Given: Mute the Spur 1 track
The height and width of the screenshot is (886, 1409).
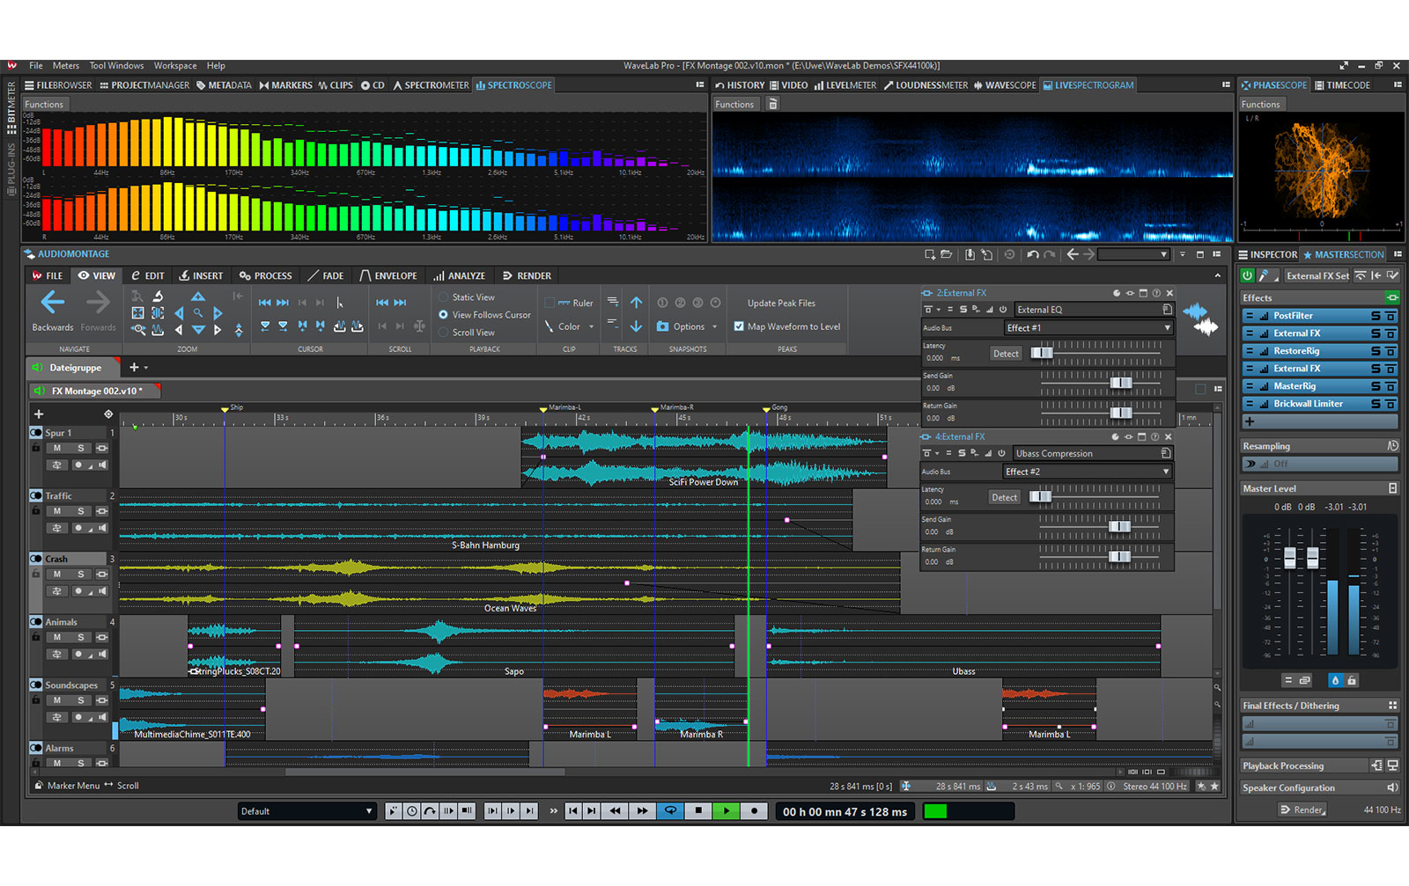Looking at the screenshot, I should 57,448.
